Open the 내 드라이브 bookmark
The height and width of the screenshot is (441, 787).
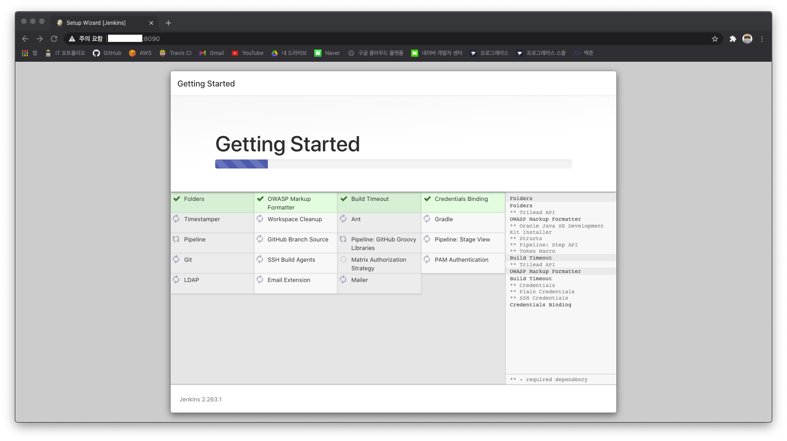click(x=289, y=53)
